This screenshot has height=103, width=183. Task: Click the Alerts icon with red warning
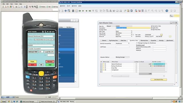pos(136,11)
